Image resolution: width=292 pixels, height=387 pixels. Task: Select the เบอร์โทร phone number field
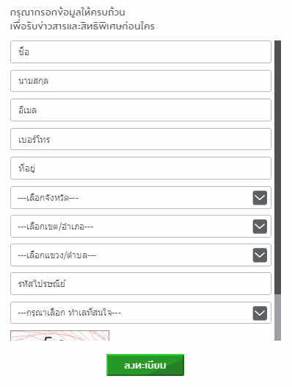point(141,139)
